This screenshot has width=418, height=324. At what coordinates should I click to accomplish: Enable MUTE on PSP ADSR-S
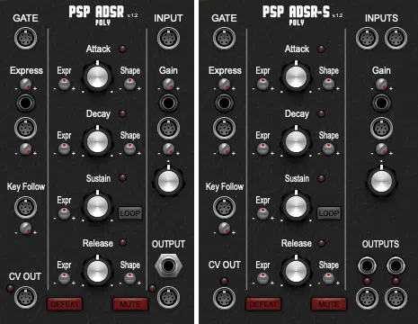pyautogui.click(x=329, y=304)
